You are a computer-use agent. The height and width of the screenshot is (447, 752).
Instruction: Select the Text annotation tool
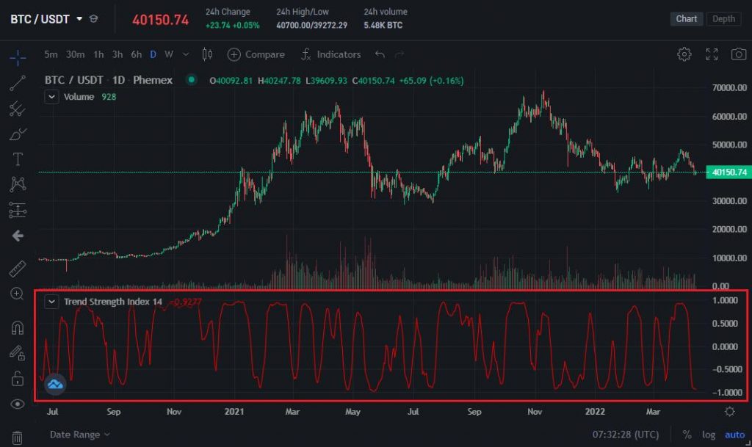pyautogui.click(x=18, y=159)
